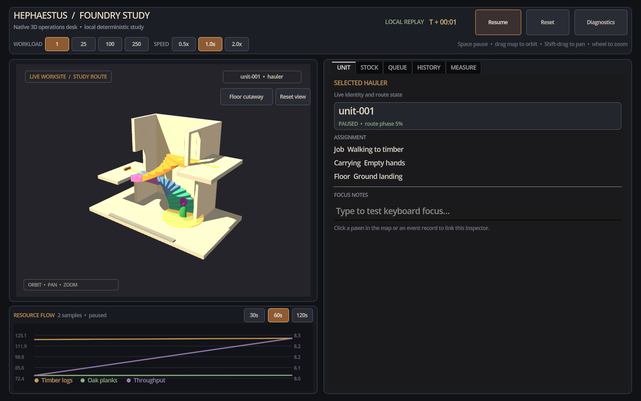Click the 'LOCAL REPLAY' label
This screenshot has height=401, width=641.
pos(405,22)
